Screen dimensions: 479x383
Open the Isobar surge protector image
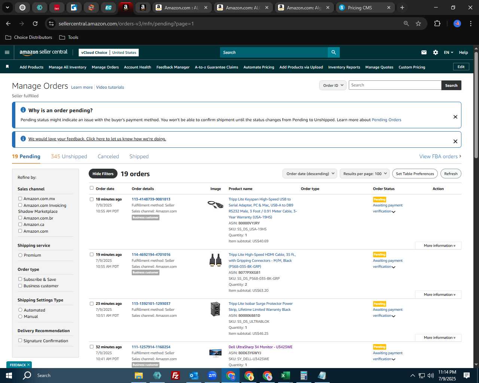(x=216, y=309)
